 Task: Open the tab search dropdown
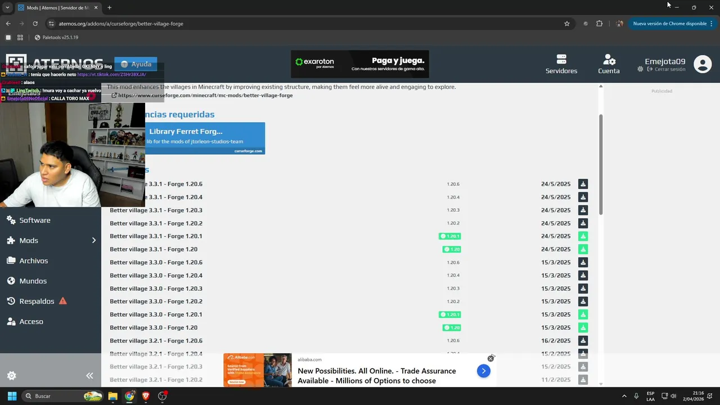(7, 7)
